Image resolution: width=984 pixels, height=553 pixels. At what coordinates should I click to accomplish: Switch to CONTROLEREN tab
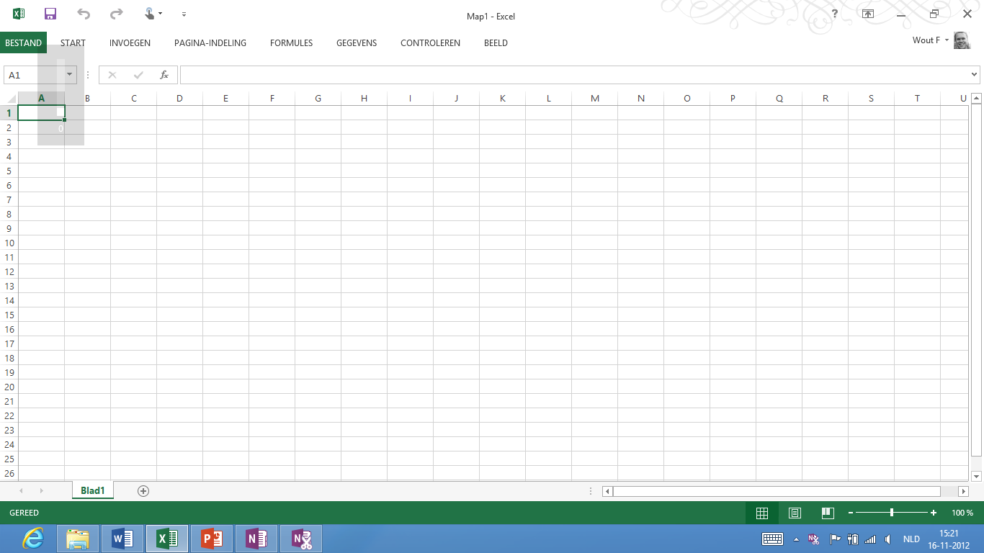[x=430, y=43]
